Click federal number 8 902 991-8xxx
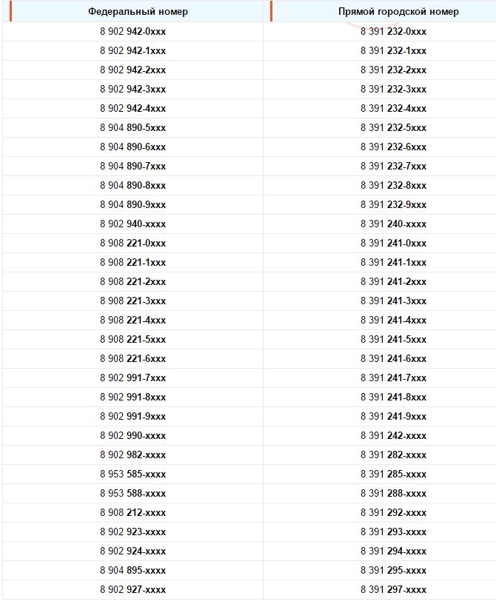 (x=133, y=398)
